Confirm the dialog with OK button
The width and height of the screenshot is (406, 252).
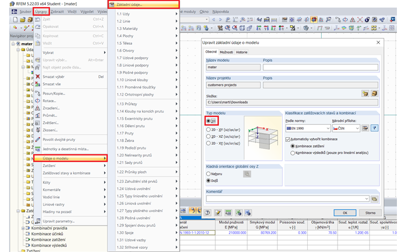pyautogui.click(x=345, y=212)
